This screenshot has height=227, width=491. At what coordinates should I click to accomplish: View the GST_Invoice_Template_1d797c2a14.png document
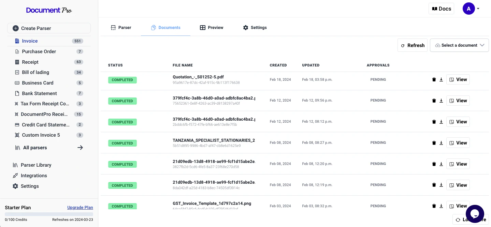point(458,206)
